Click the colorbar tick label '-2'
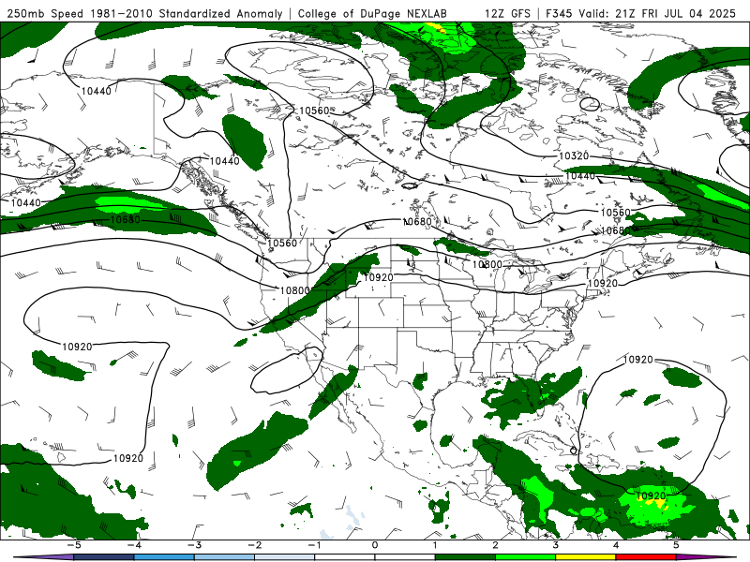This screenshot has height=562, width=750. pos(254,545)
